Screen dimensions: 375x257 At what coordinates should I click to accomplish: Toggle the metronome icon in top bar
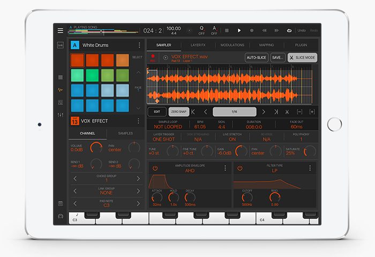point(189,31)
